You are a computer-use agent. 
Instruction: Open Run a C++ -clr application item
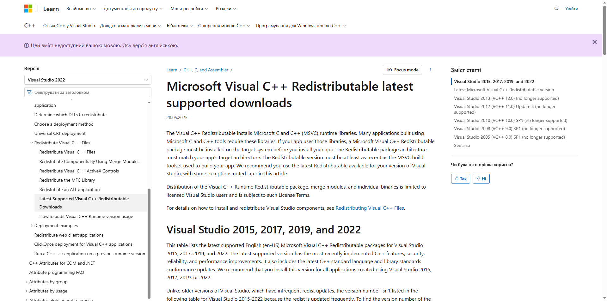tap(89, 254)
